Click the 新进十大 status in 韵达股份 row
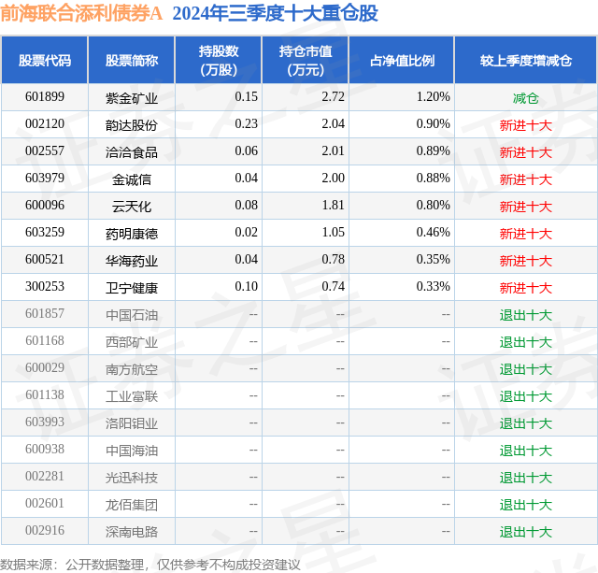The width and height of the screenshot is (598, 573). tap(526, 125)
